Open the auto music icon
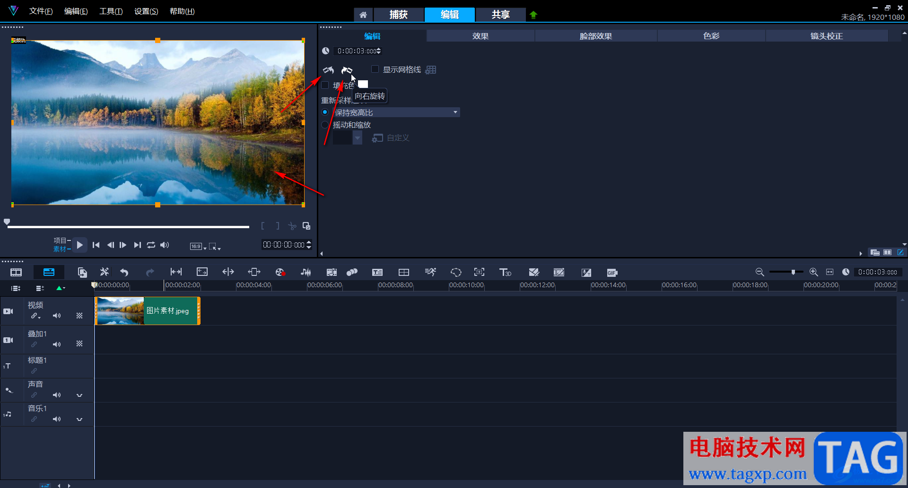 tap(332, 272)
